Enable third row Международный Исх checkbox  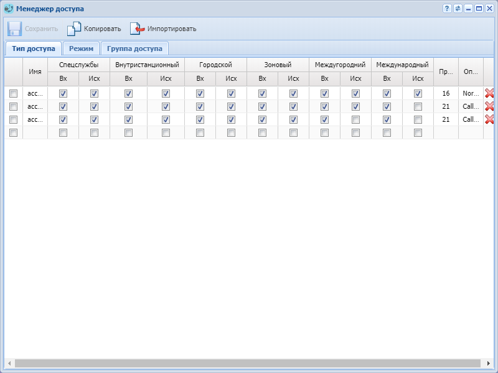click(x=418, y=119)
